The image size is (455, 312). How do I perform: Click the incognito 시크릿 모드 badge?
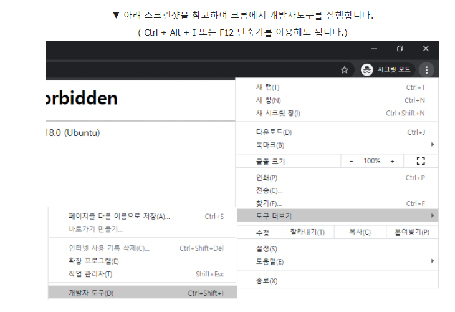[387, 70]
